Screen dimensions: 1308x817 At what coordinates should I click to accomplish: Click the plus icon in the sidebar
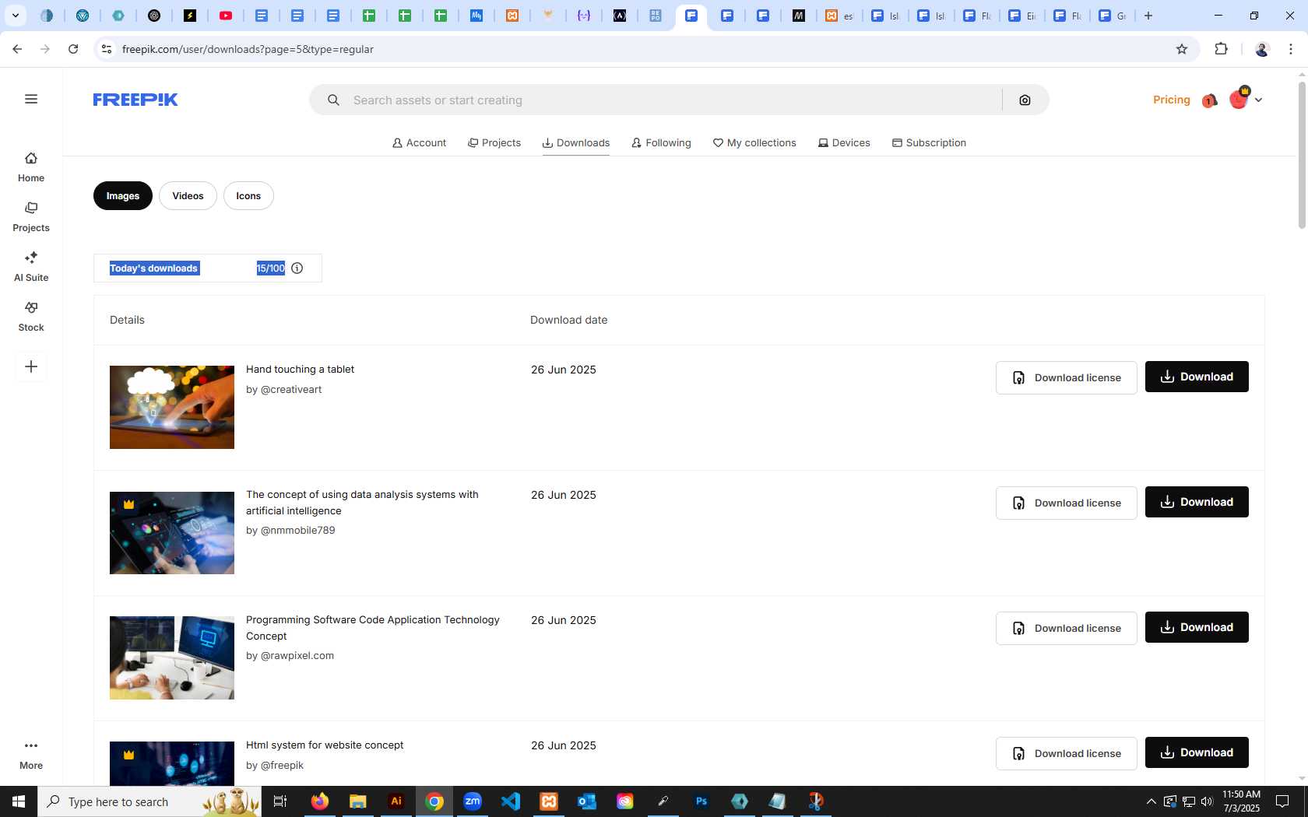[x=31, y=366]
